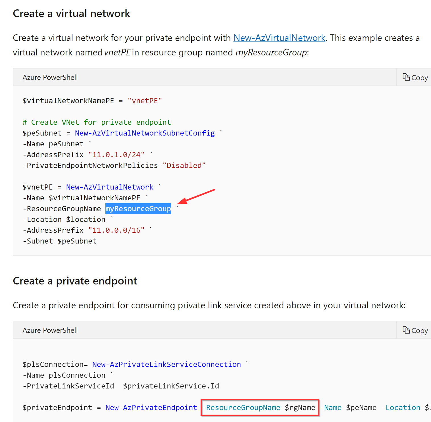Click the second 'Azure PowerShell' code label

tap(50, 330)
